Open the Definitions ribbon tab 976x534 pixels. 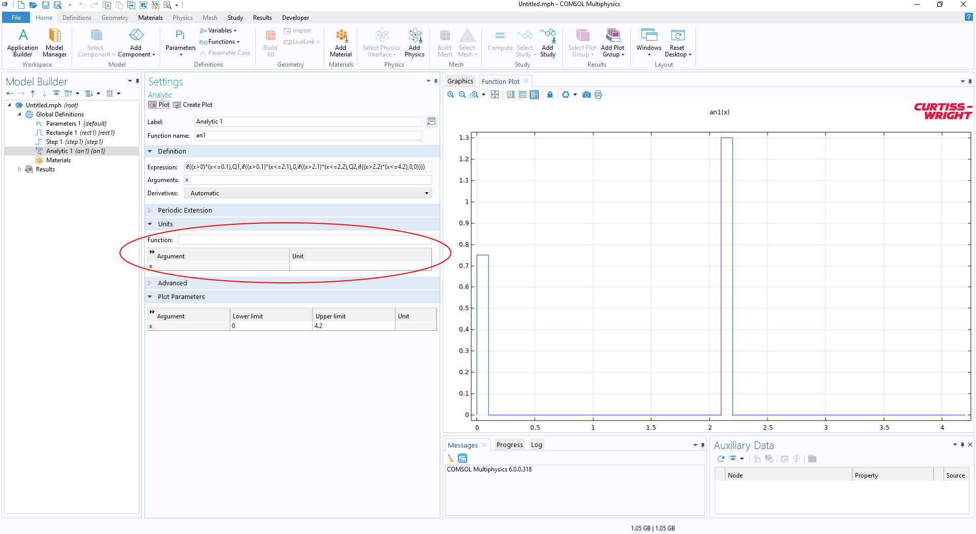tap(77, 18)
